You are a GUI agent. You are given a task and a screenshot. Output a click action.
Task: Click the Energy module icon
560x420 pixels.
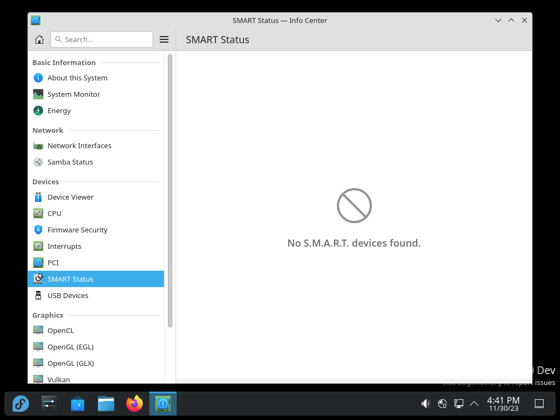click(38, 110)
